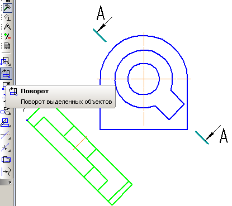232x206 pixels.
Task: Expand the toolbar overflow arrow
Action: click(x=10, y=183)
